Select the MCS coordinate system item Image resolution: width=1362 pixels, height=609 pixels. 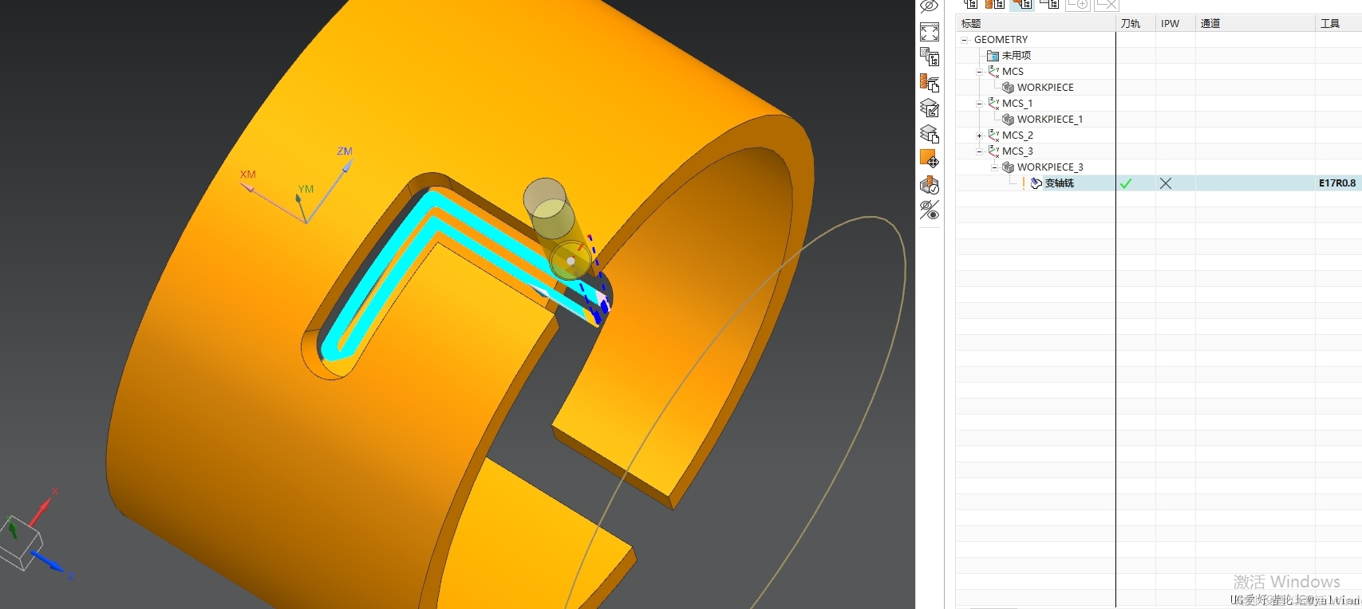[1013, 72]
